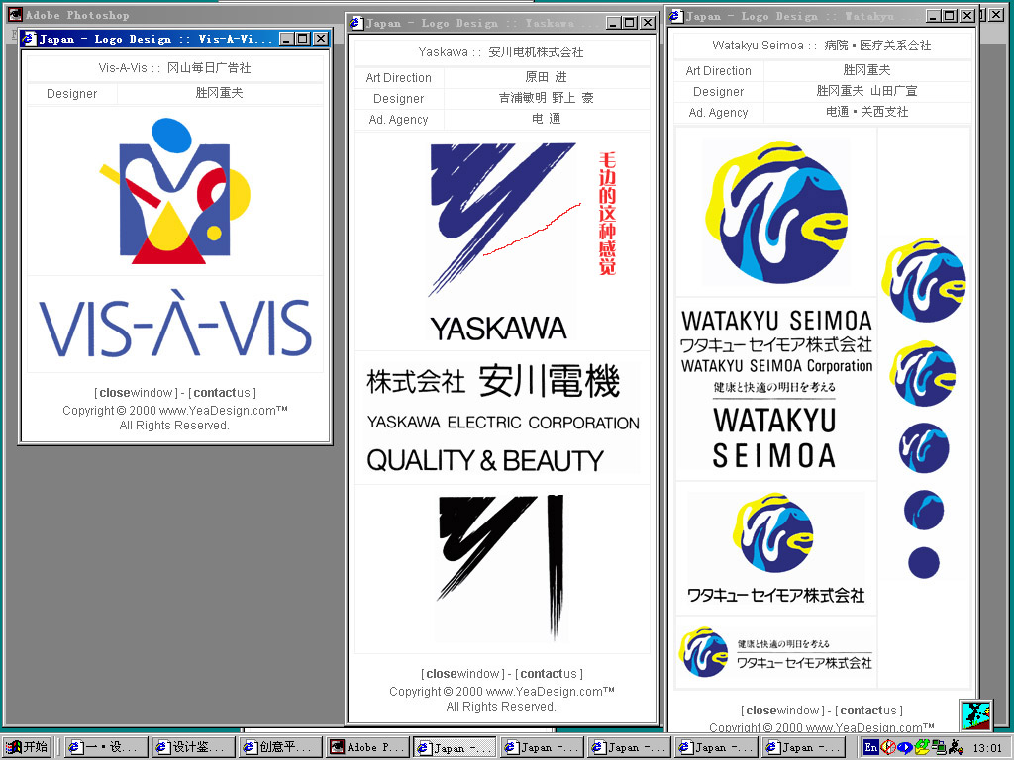Click designer names 吉浦敏明 野上 豪
This screenshot has height=760, width=1014.
(547, 98)
